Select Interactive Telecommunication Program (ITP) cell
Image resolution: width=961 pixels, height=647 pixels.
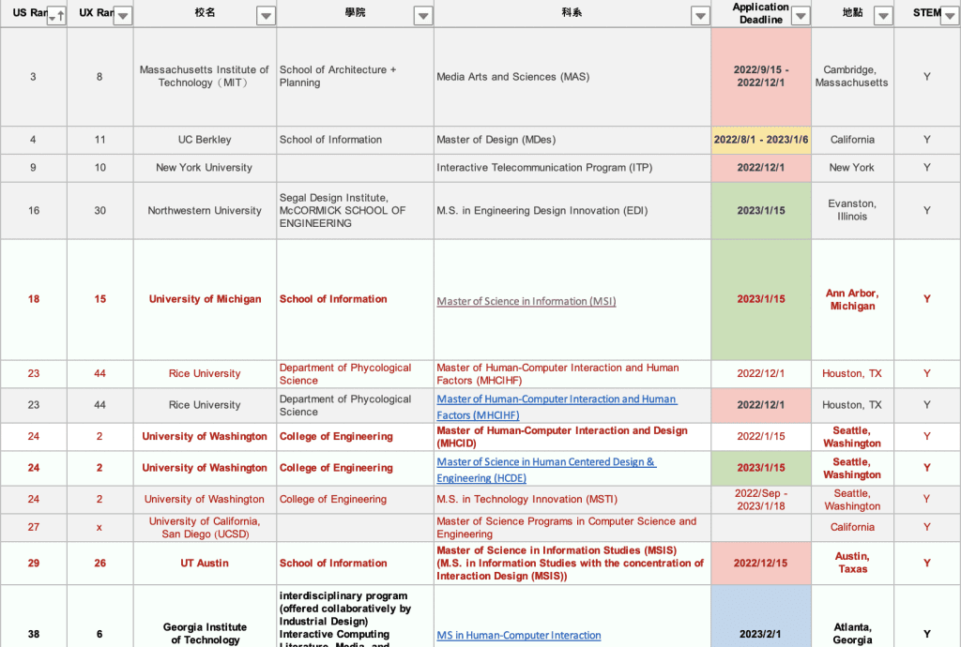[572, 168]
